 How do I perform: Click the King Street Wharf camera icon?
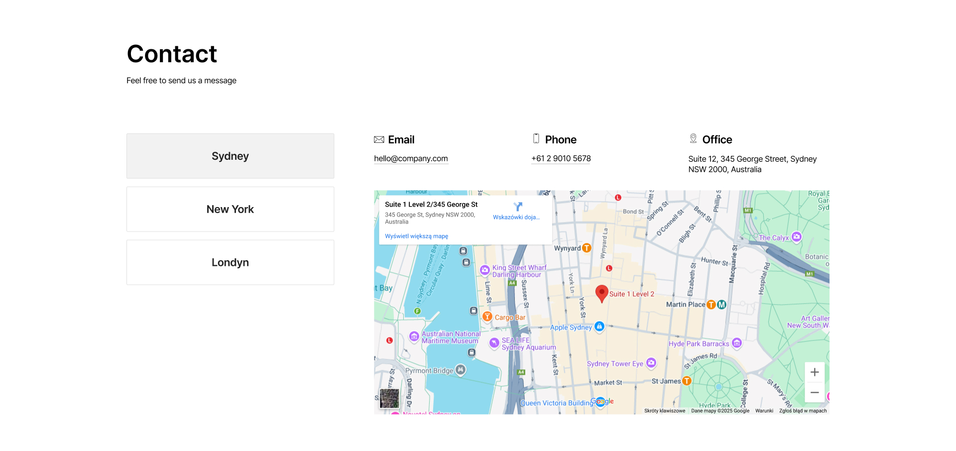484,270
